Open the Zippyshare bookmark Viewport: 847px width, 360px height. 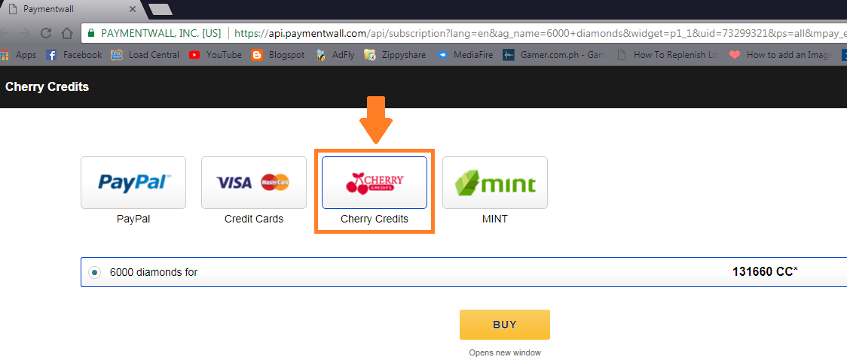point(394,54)
